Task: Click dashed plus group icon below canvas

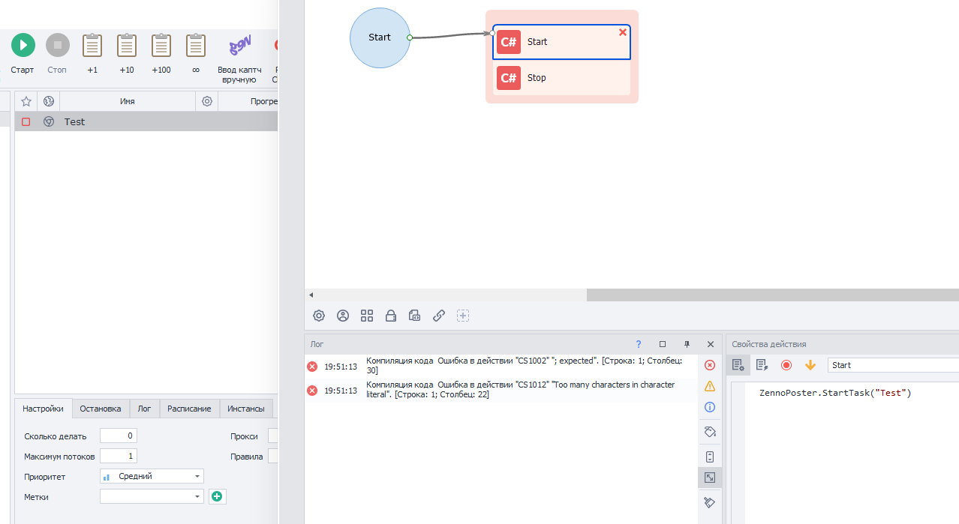Action: click(x=463, y=316)
